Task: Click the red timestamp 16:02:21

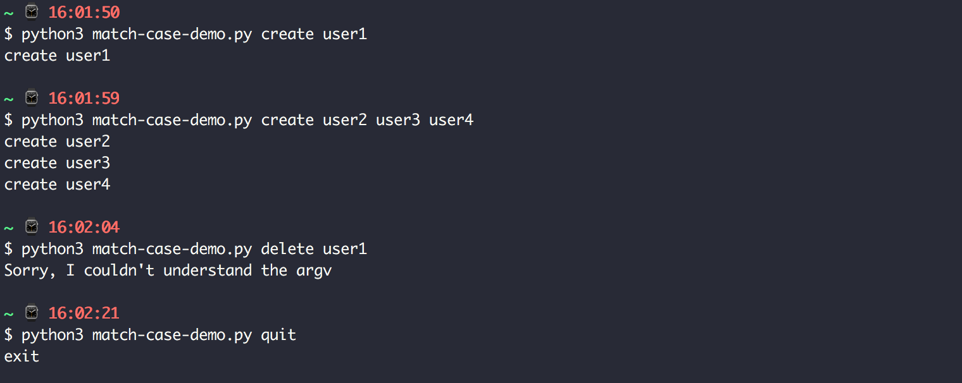Action: click(84, 312)
